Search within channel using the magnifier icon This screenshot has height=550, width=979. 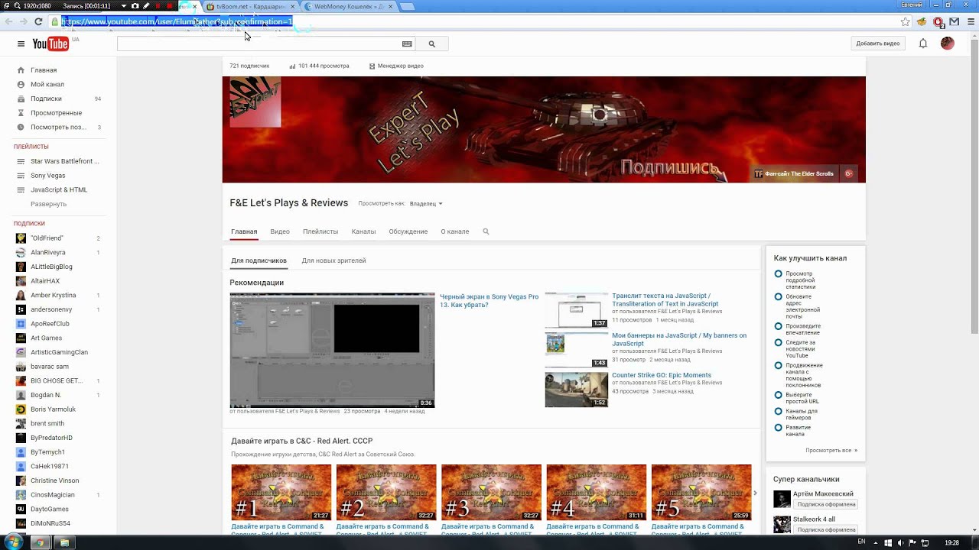(486, 231)
